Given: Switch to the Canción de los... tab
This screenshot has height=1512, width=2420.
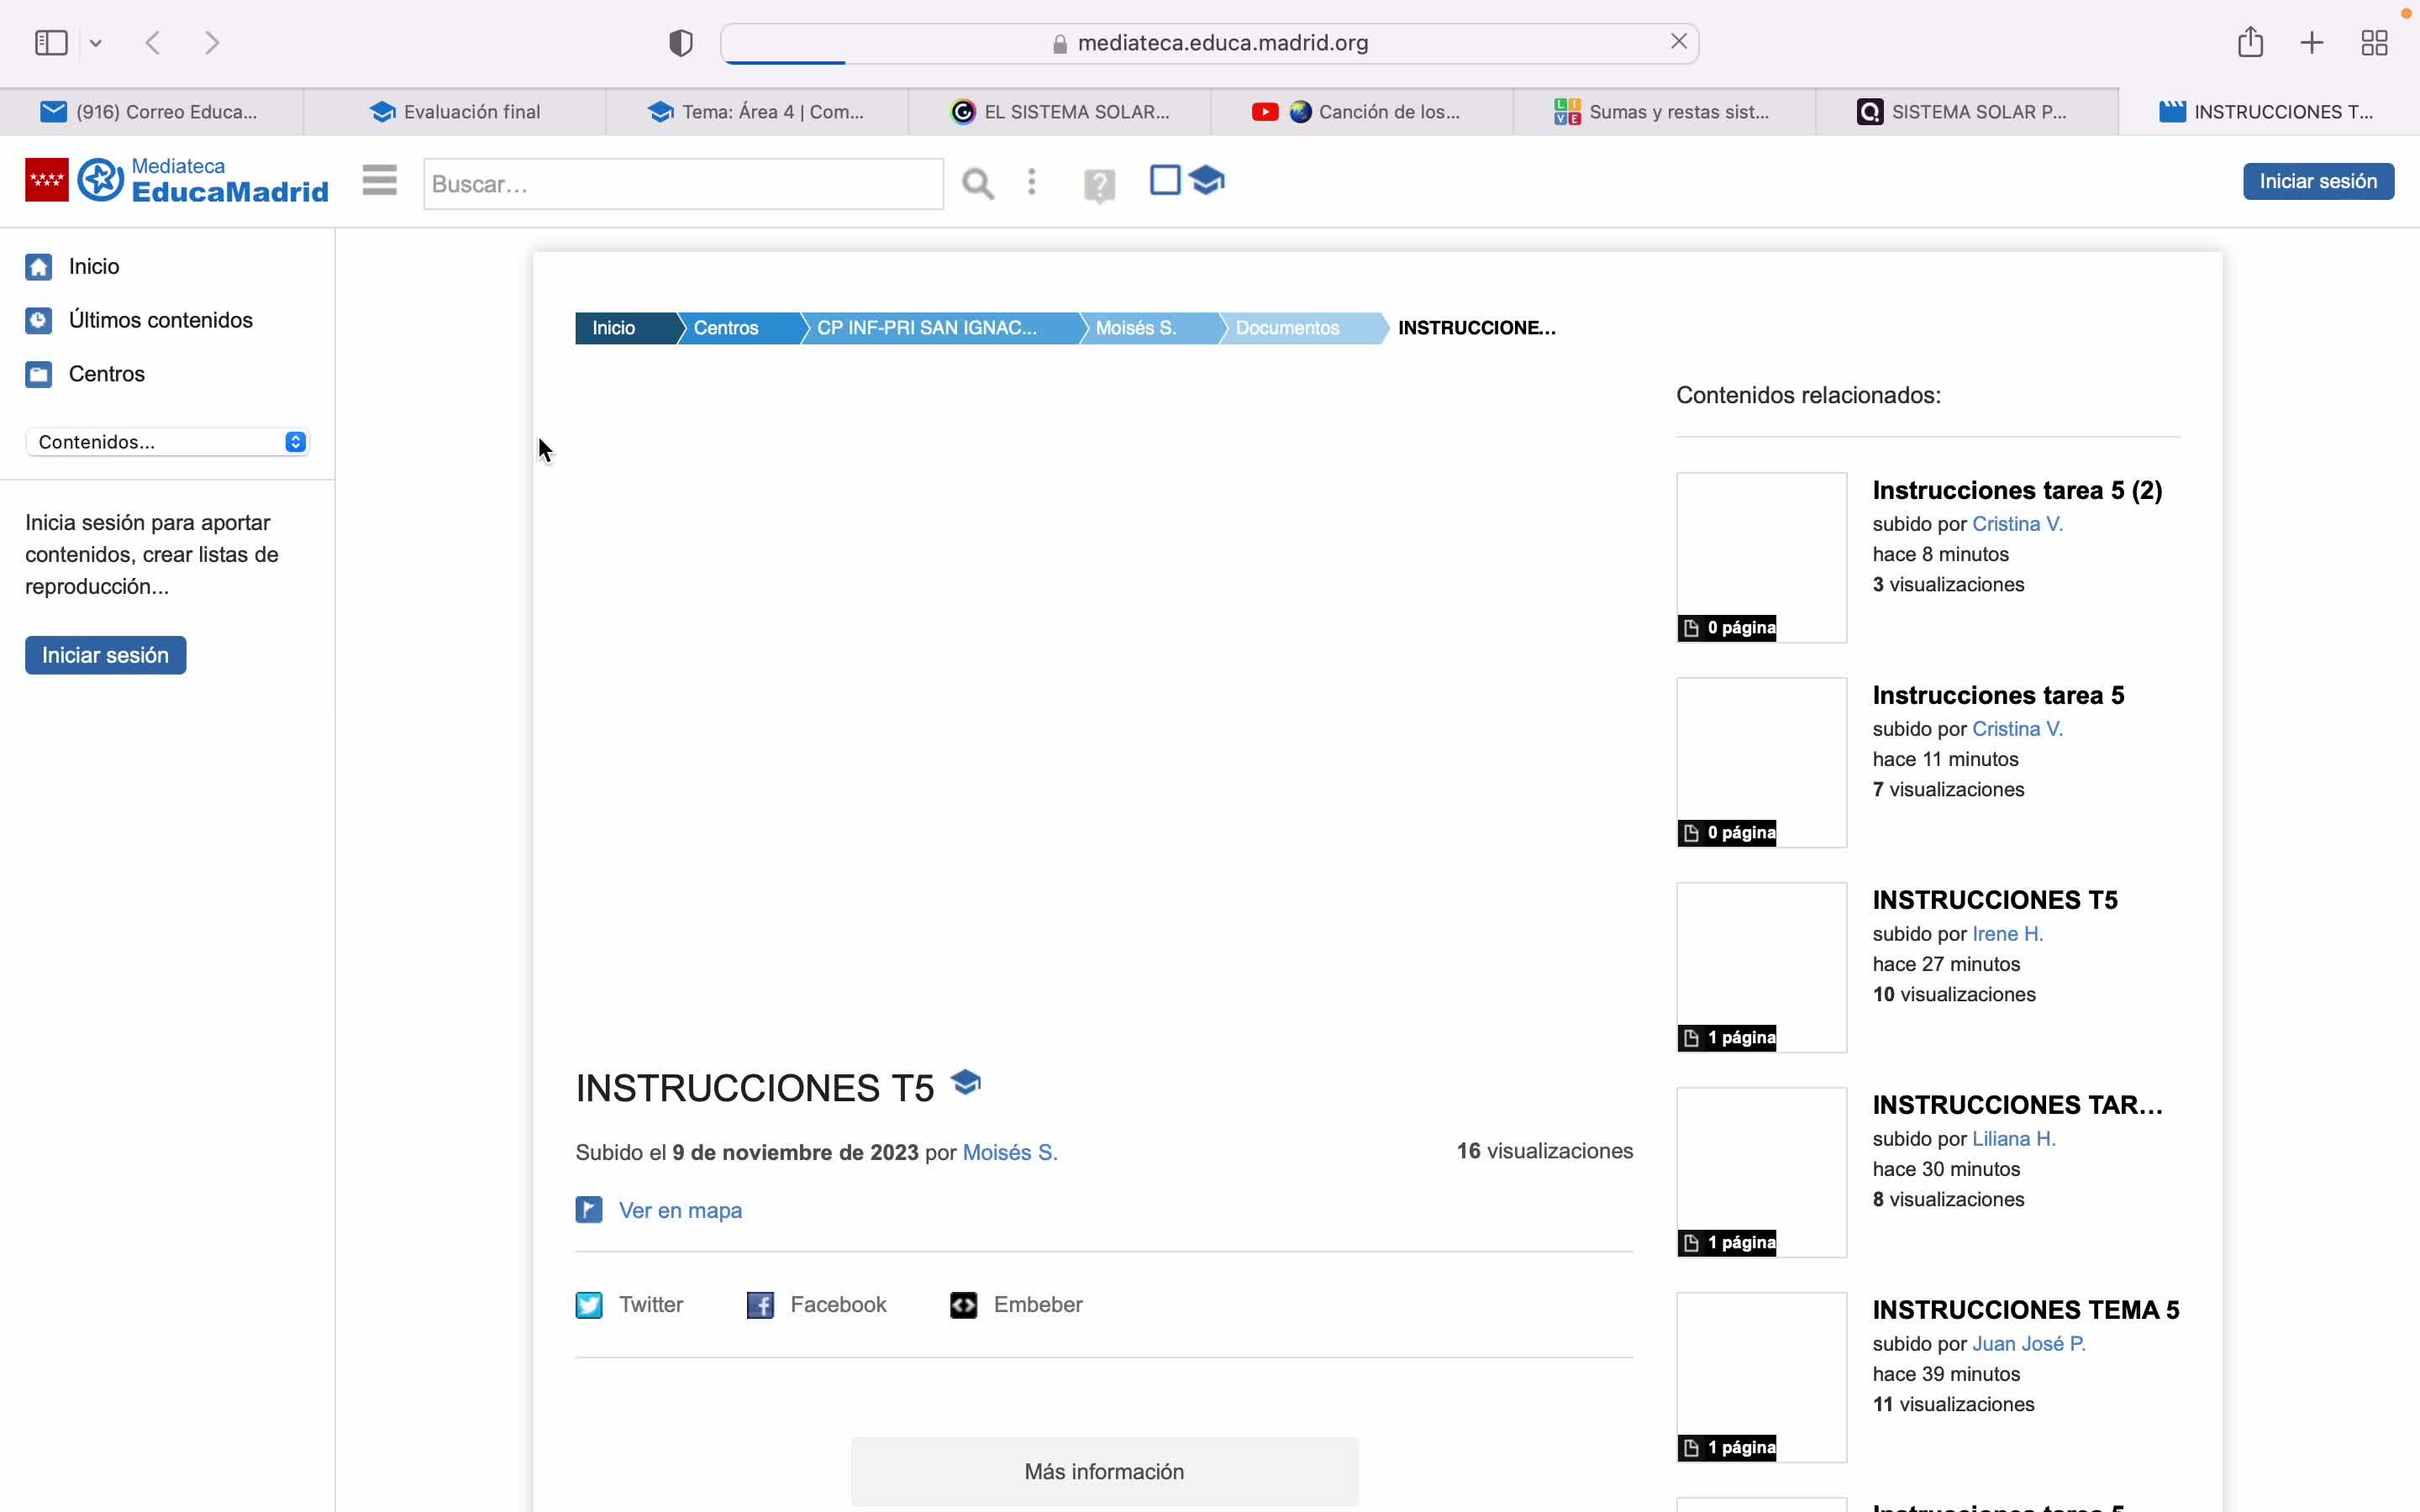Looking at the screenshot, I should tap(1361, 112).
